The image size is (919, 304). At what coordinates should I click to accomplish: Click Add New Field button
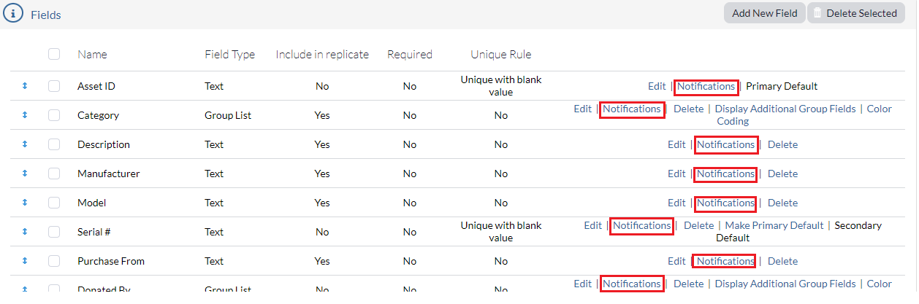[x=764, y=13]
